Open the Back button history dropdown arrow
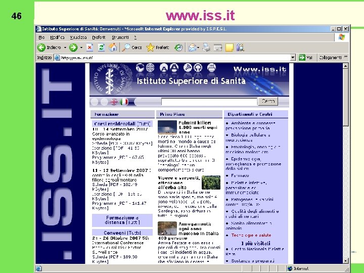 click(x=65, y=48)
